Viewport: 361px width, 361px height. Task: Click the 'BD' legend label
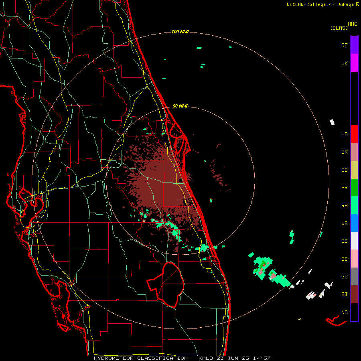tap(344, 170)
